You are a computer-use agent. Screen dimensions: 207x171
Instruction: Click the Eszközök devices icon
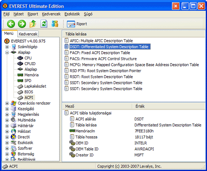(x=14, y=142)
